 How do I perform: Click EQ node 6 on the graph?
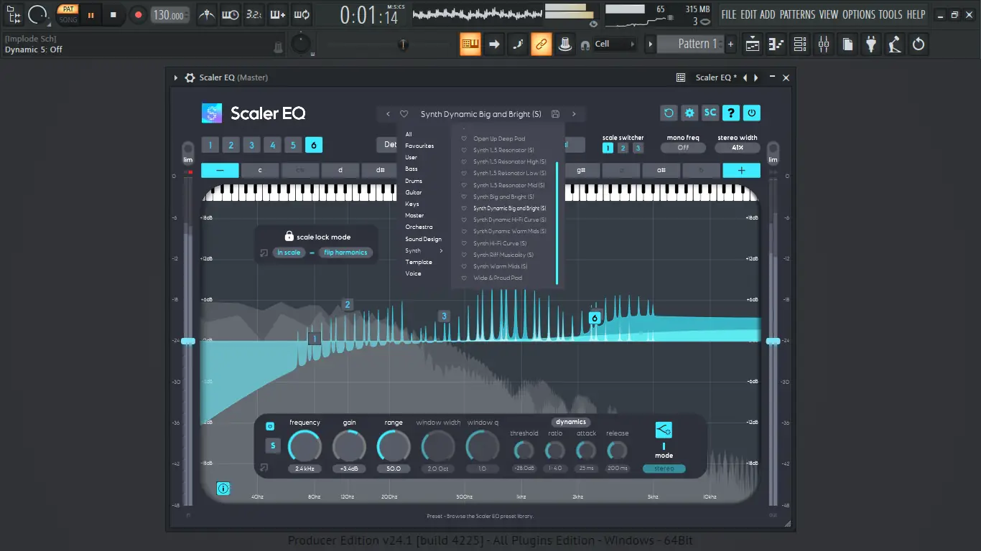(594, 318)
